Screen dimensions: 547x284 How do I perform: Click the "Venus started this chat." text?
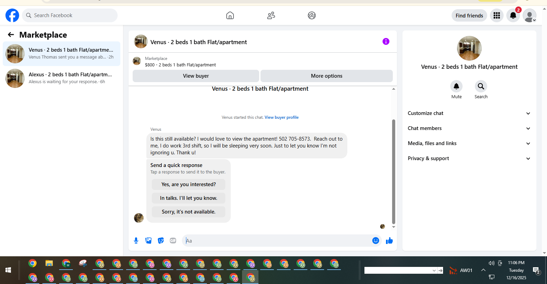[242, 117]
